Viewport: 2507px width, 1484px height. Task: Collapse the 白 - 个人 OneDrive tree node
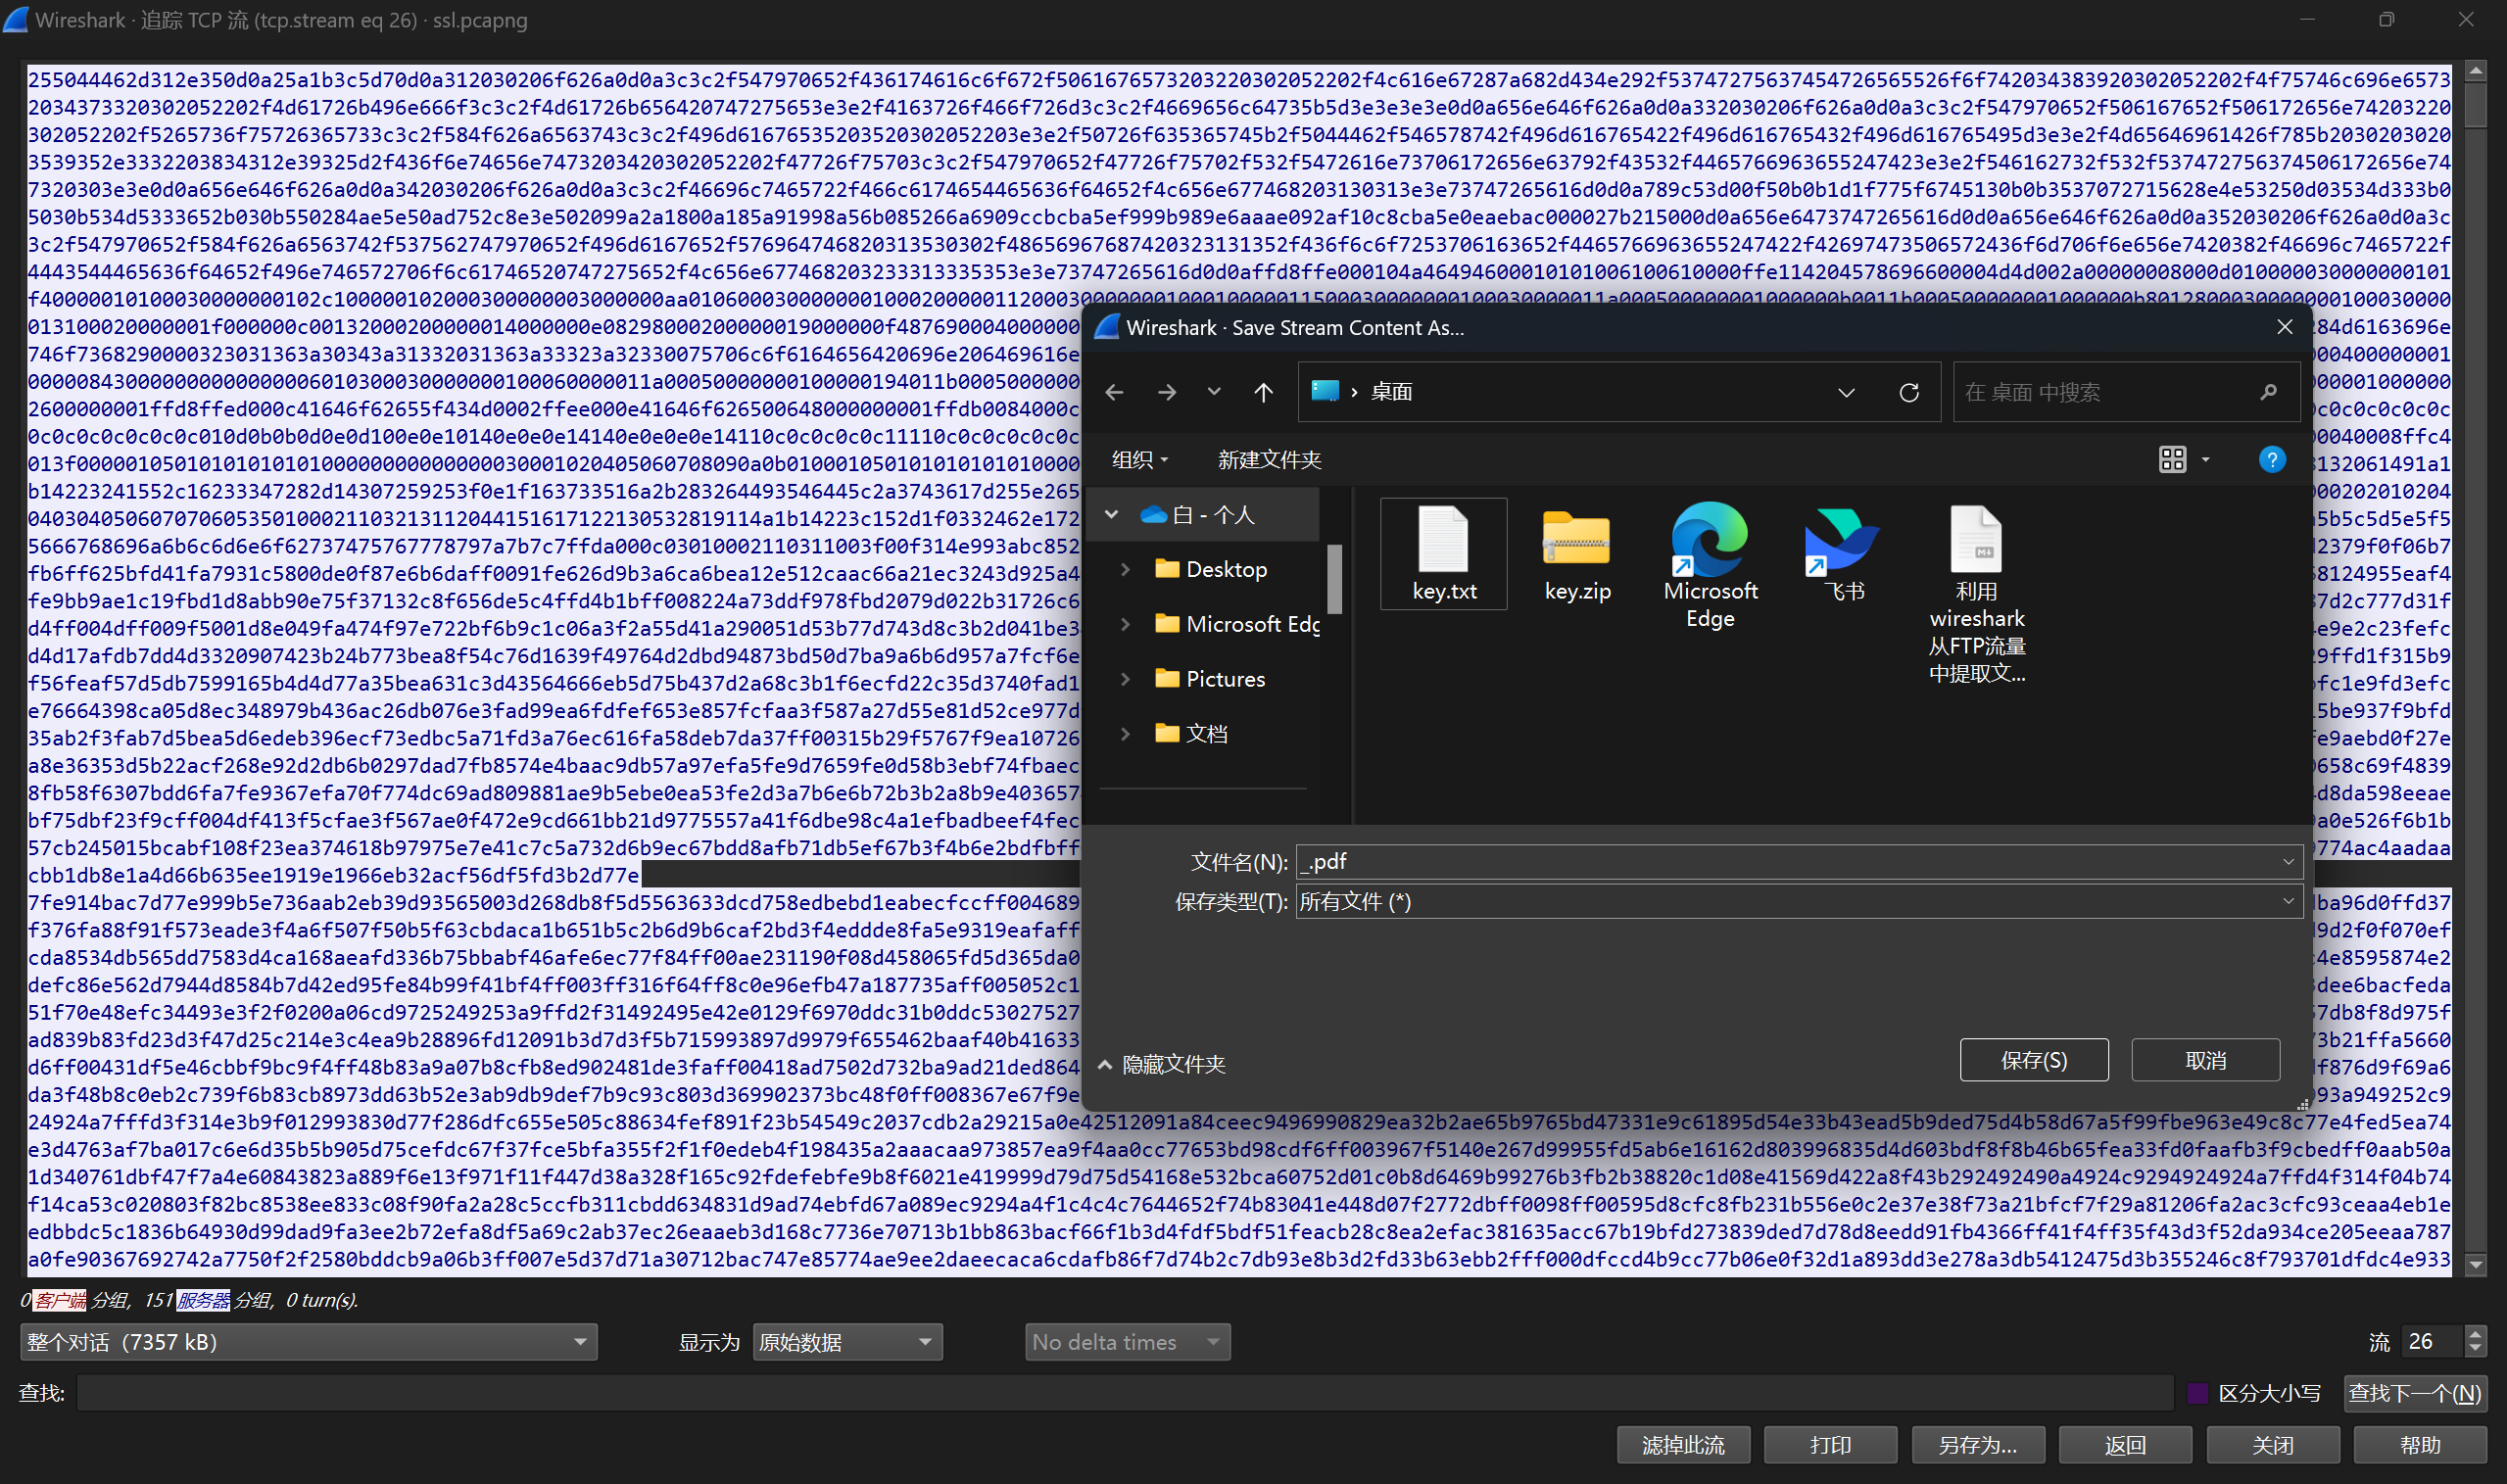[1111, 514]
